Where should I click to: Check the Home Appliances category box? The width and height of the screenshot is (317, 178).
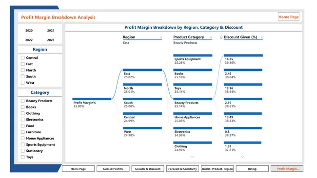point(22,138)
